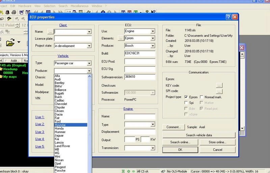Click the ... button next to Client Name

tap(50, 32)
